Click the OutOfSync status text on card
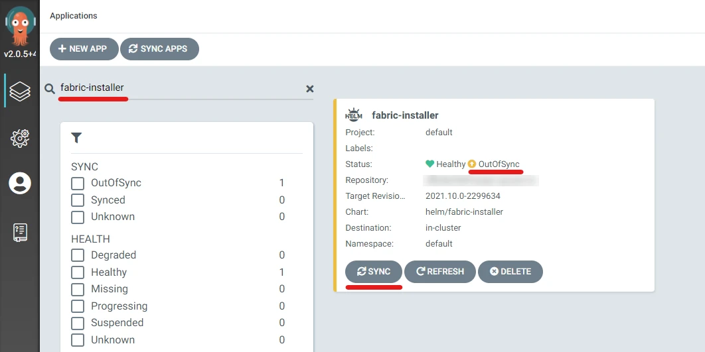Viewport: 705px width, 352px height. pos(499,164)
